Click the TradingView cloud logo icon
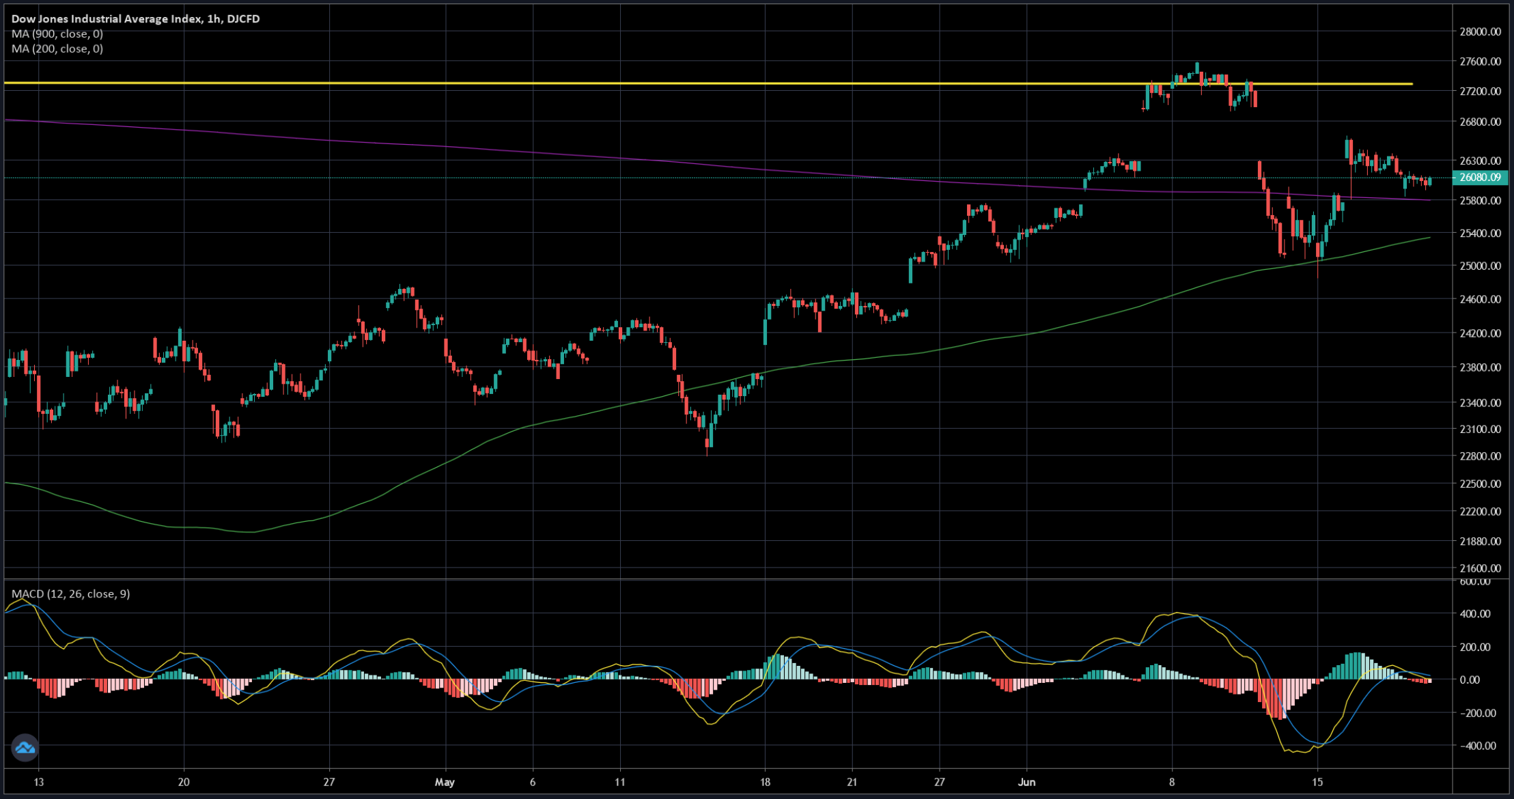The image size is (1514, 799). pos(25,748)
